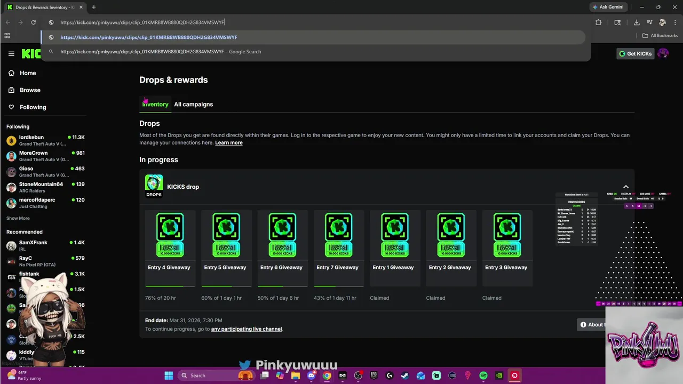This screenshot has width=683, height=384.
Task: Click the Entry 4 Giveaway progress bar
Action: 170,286
